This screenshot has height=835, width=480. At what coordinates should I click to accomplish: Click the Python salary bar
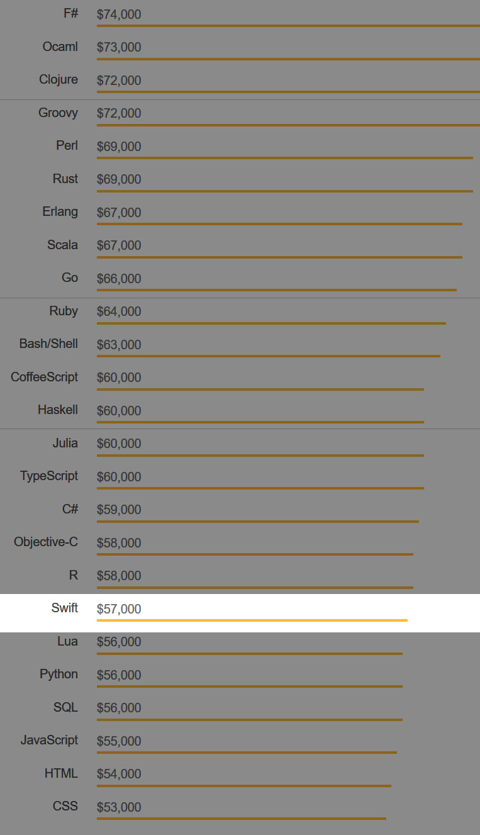[x=249, y=686]
